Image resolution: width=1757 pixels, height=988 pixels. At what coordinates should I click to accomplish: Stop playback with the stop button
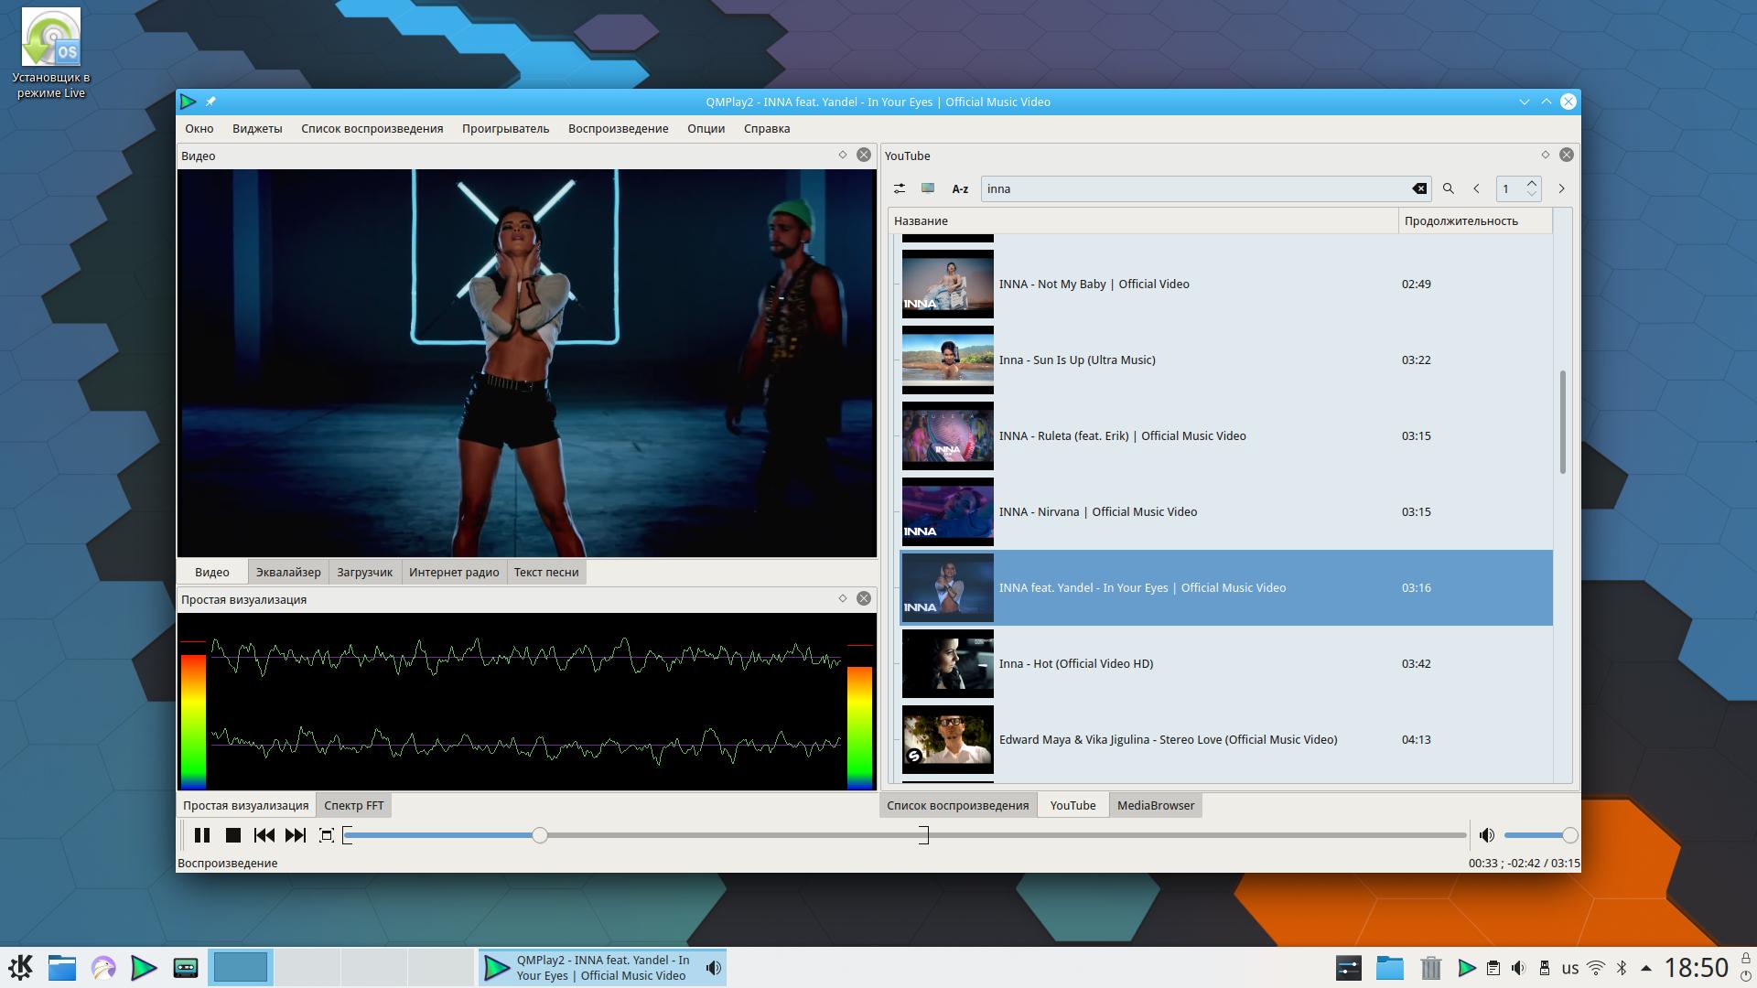pyautogui.click(x=233, y=835)
